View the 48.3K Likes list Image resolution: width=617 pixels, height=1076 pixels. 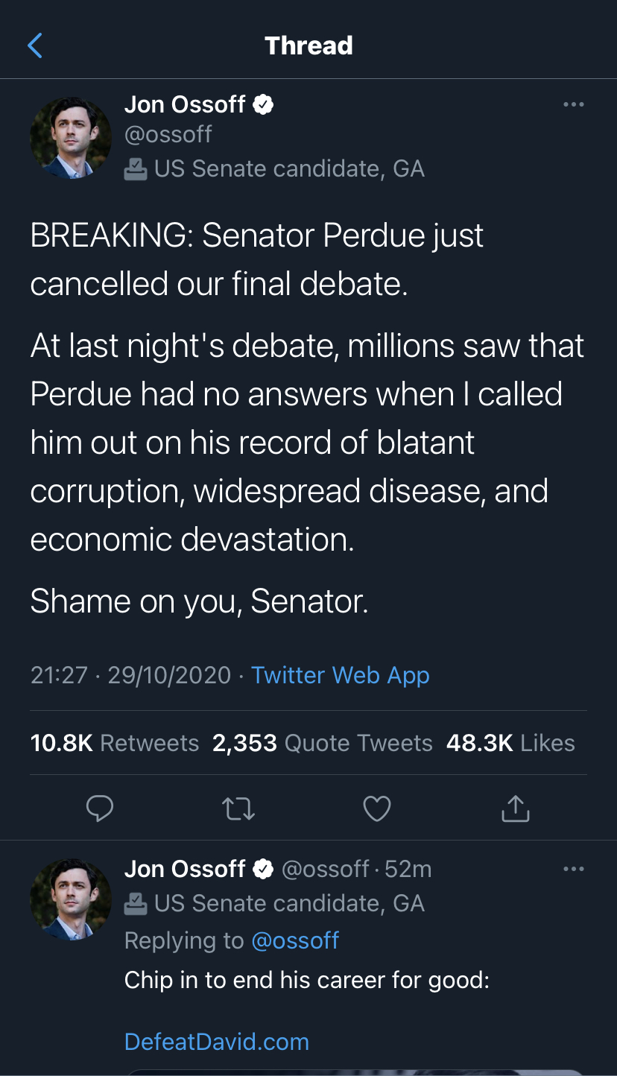tap(510, 743)
